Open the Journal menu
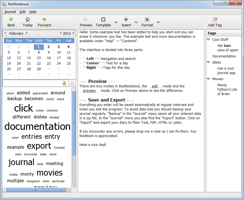The image size is (244, 200). [x=10, y=12]
